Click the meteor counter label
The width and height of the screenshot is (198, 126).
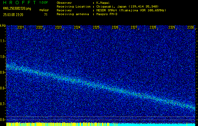point(44,10)
